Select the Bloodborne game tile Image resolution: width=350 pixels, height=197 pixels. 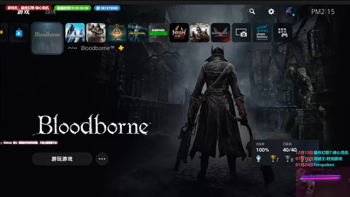pos(47,38)
